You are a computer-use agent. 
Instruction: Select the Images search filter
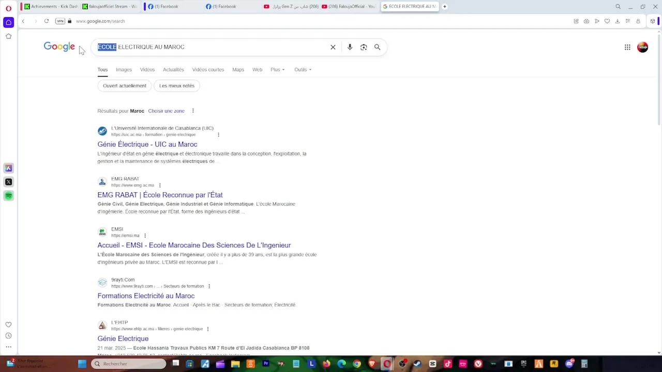124,70
